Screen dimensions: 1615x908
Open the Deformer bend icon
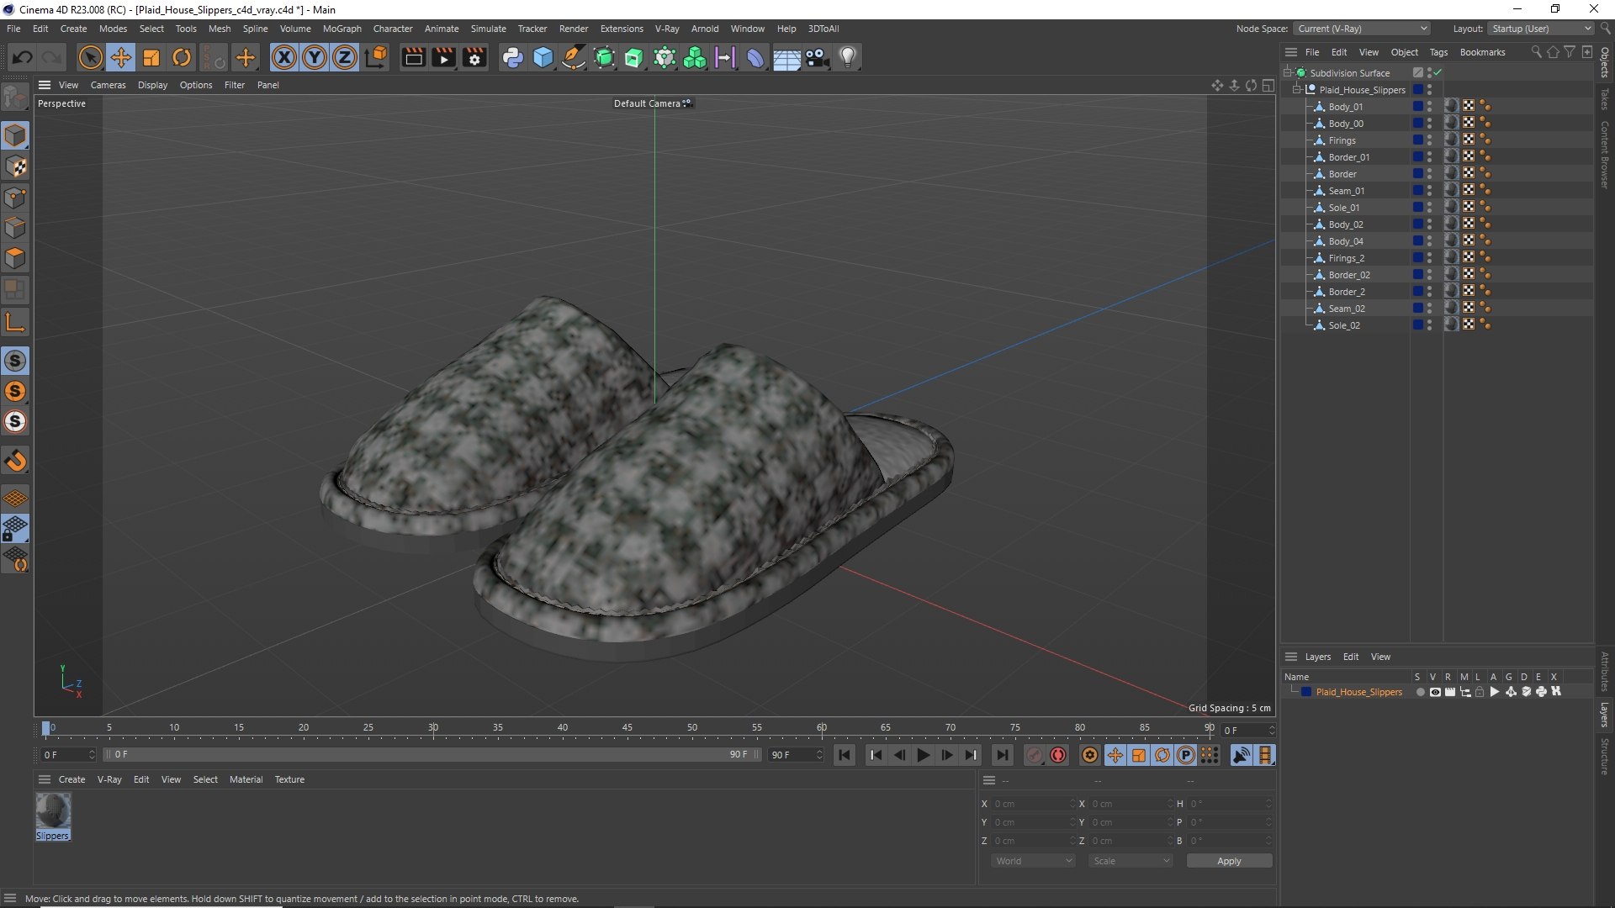755,57
